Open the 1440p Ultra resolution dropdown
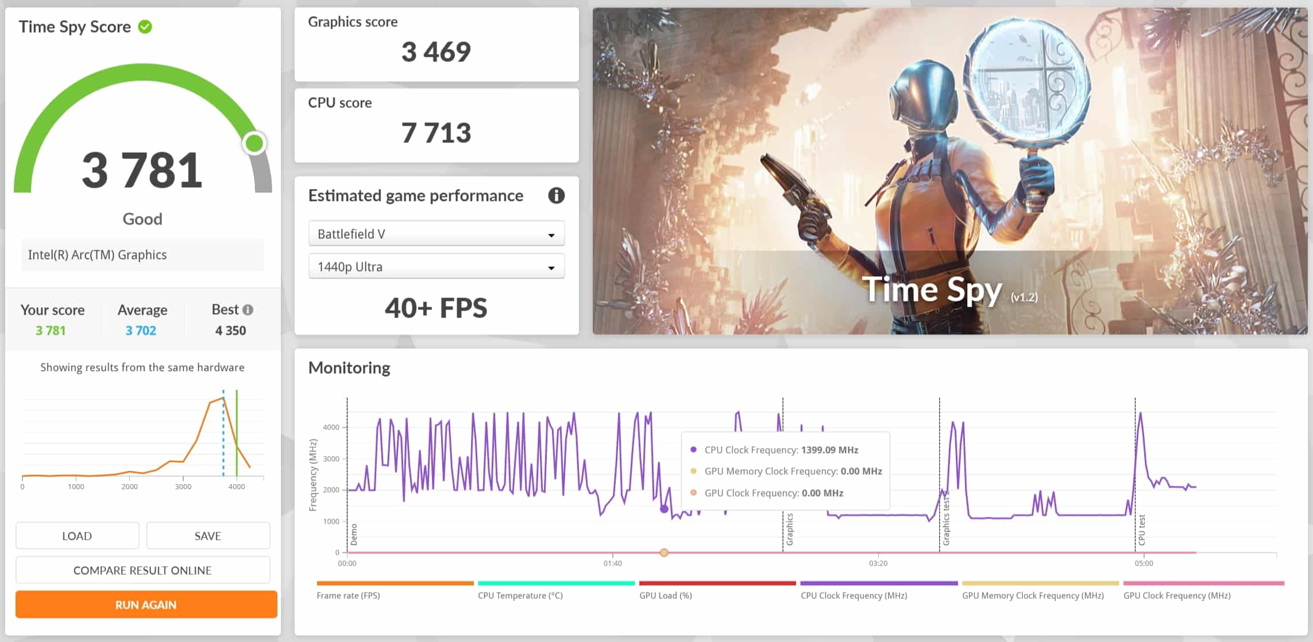Image resolution: width=1313 pixels, height=642 pixels. [436, 267]
